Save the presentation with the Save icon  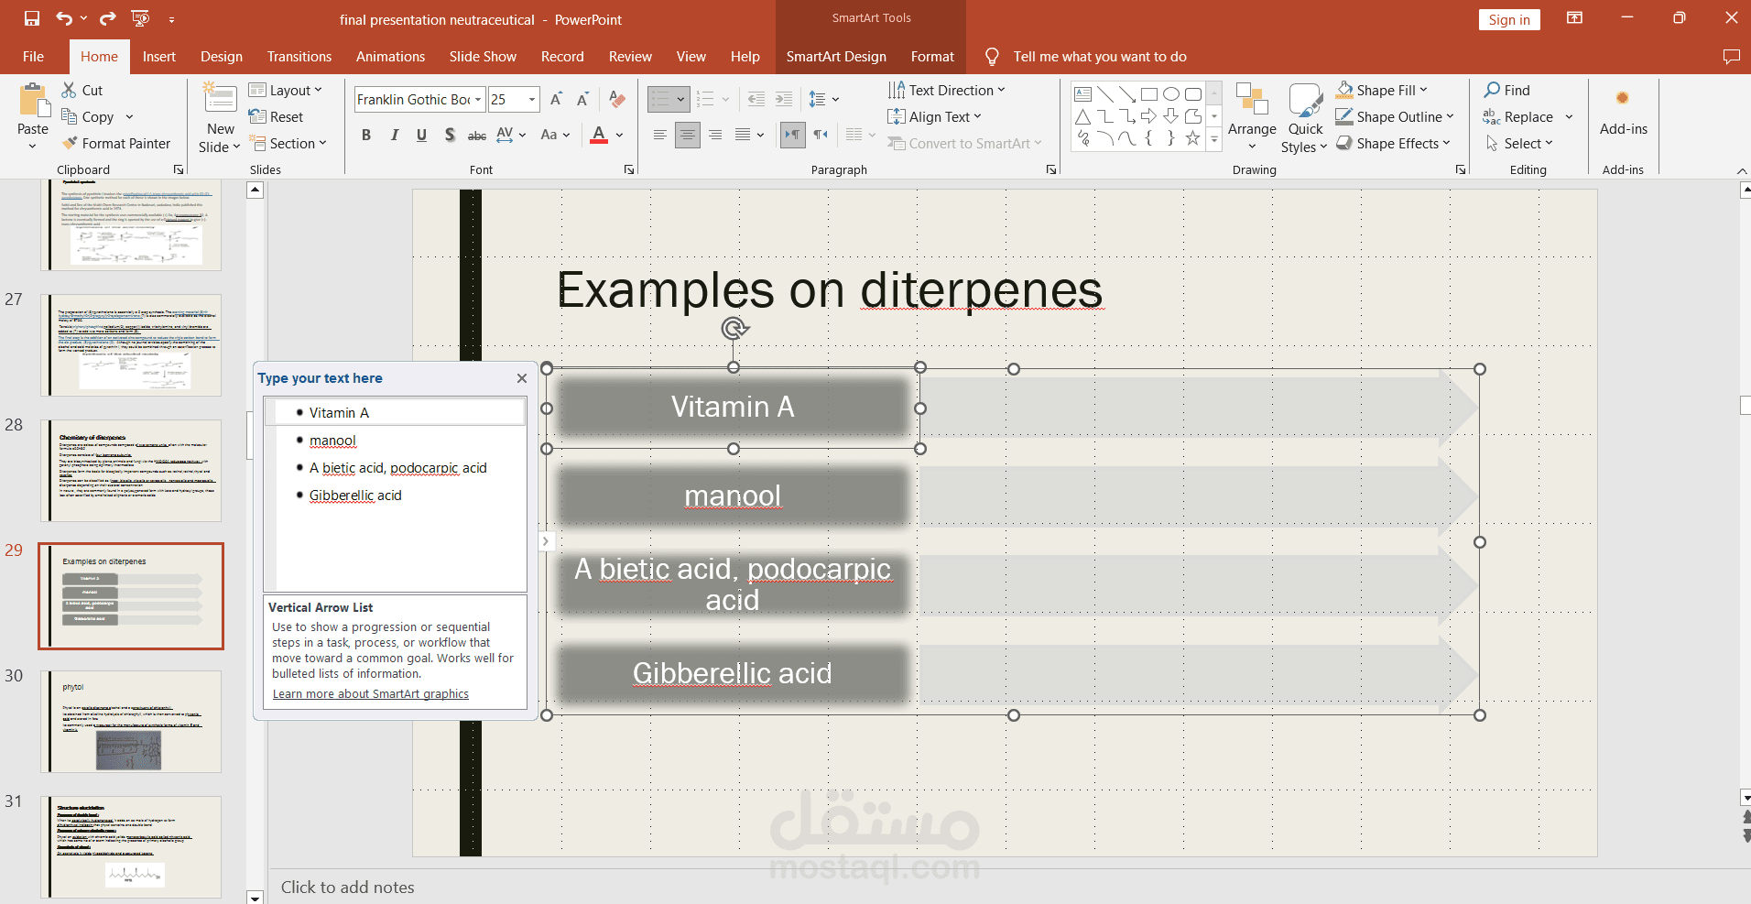[32, 18]
